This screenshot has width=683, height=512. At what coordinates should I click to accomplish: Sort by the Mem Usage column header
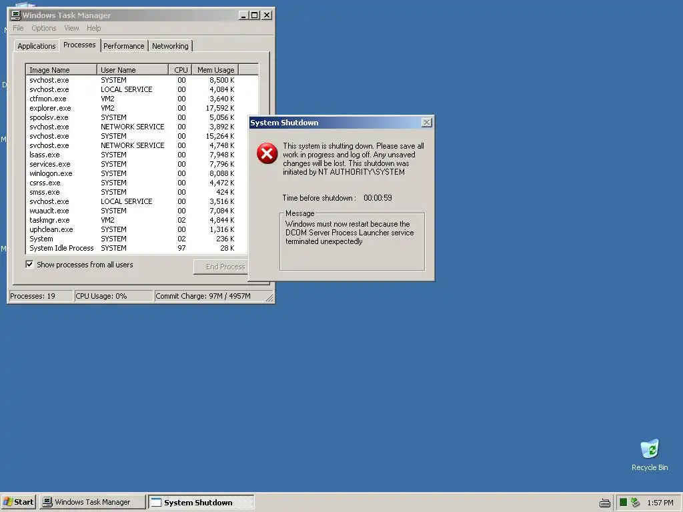point(215,69)
